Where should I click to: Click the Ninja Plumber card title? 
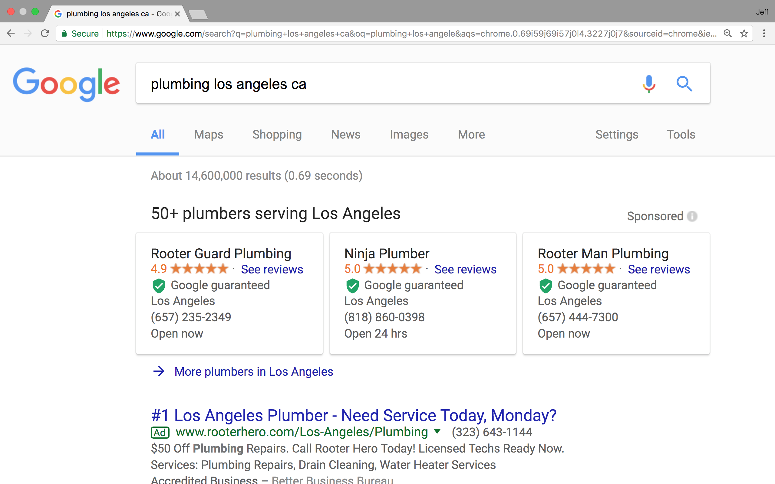[387, 253]
